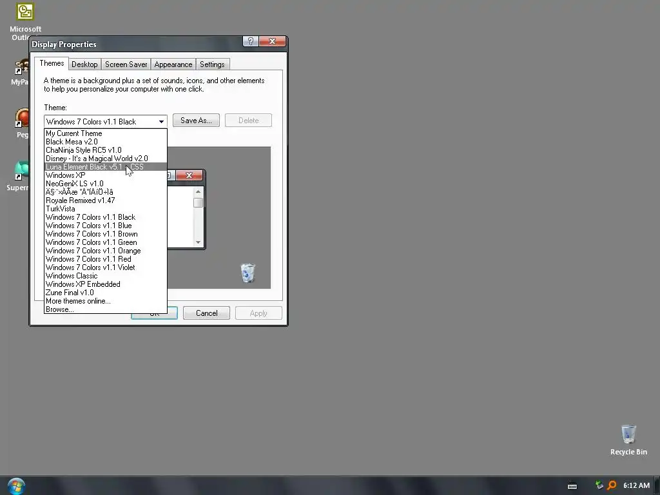Pick Disney - It's a Magical World v2.0

point(106,159)
